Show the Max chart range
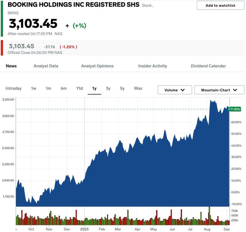 click(138, 88)
